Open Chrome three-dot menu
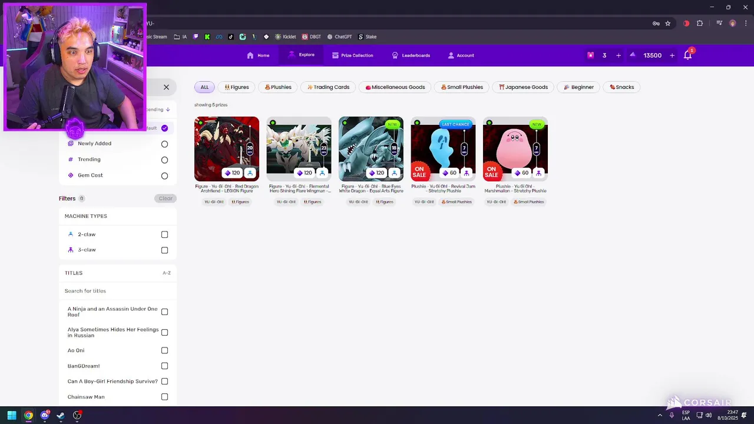The height and width of the screenshot is (424, 754). pos(745,24)
